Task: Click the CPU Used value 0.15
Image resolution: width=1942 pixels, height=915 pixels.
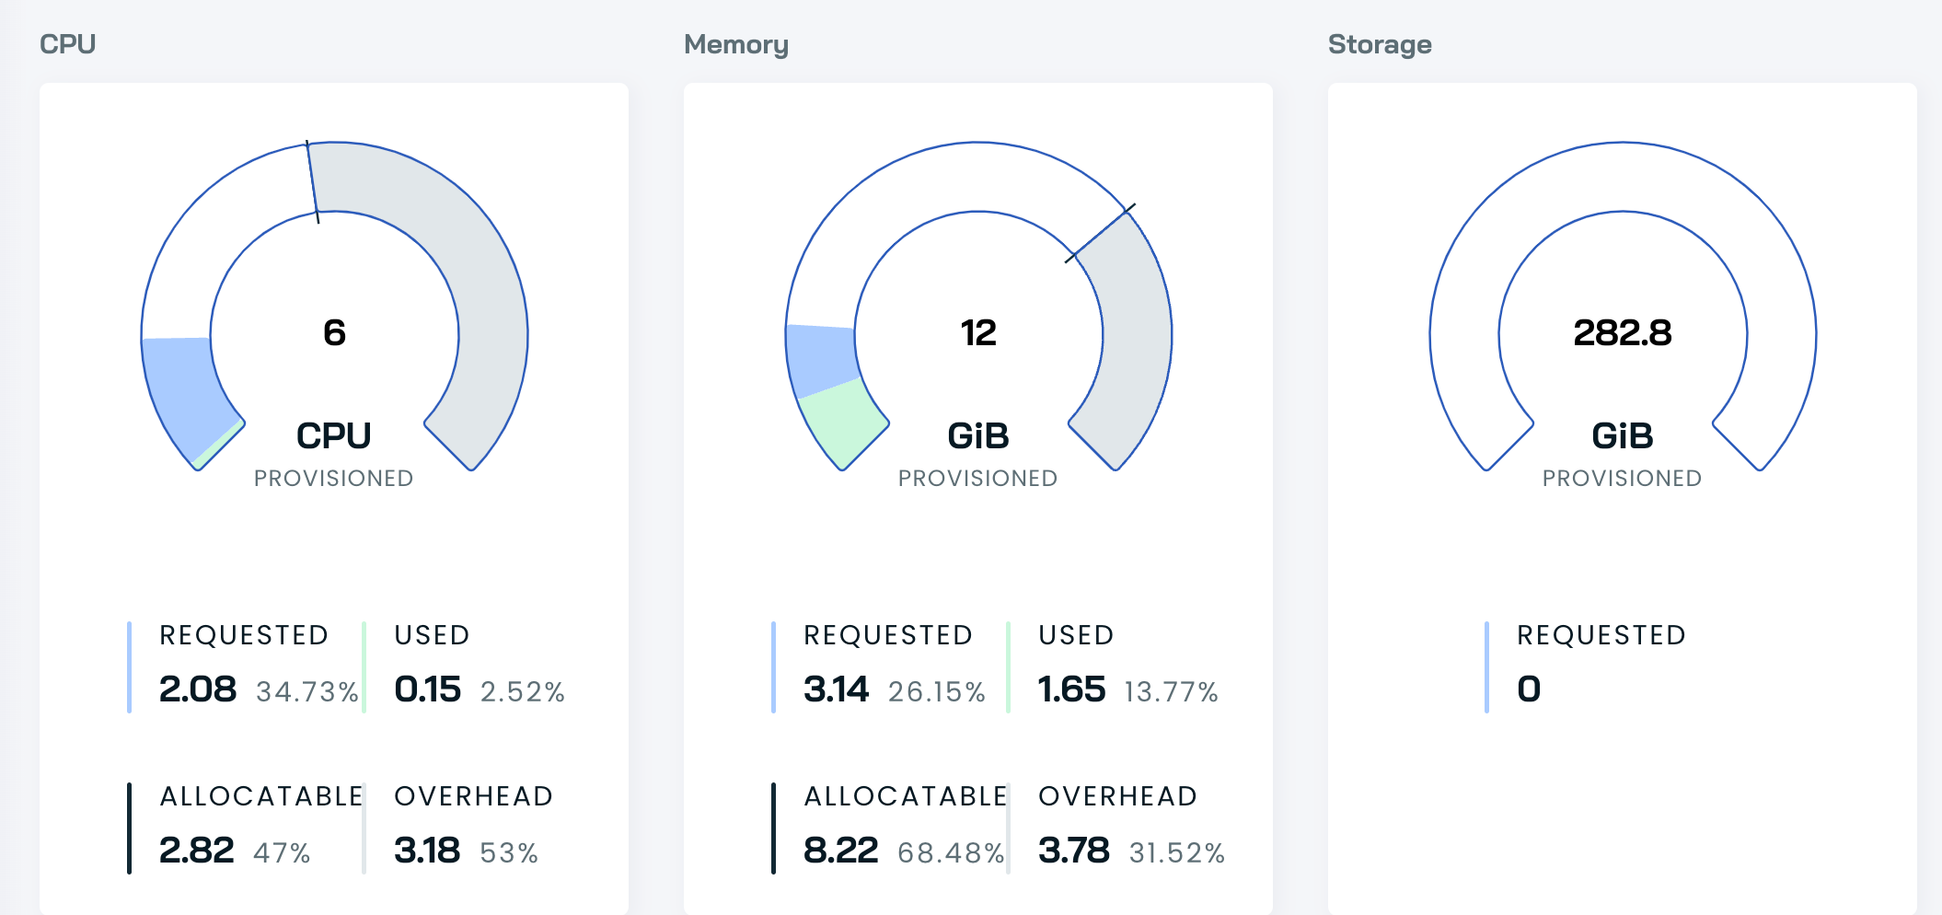Action: click(427, 689)
